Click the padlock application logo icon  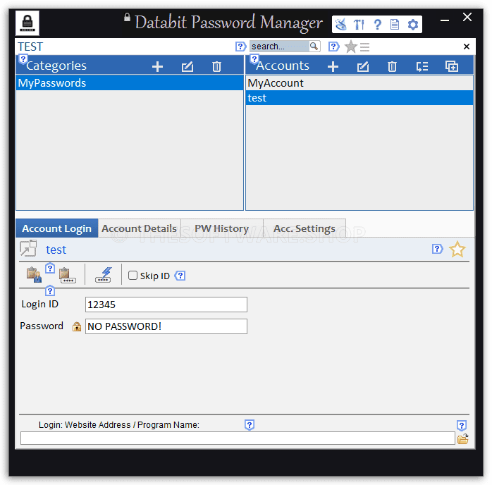pyautogui.click(x=27, y=23)
